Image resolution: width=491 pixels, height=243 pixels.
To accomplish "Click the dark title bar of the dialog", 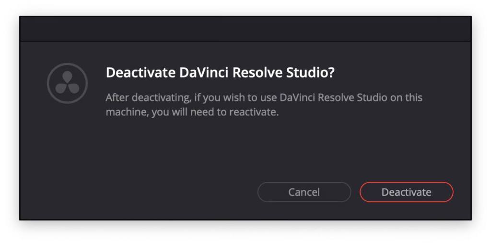I will click(x=245, y=29).
